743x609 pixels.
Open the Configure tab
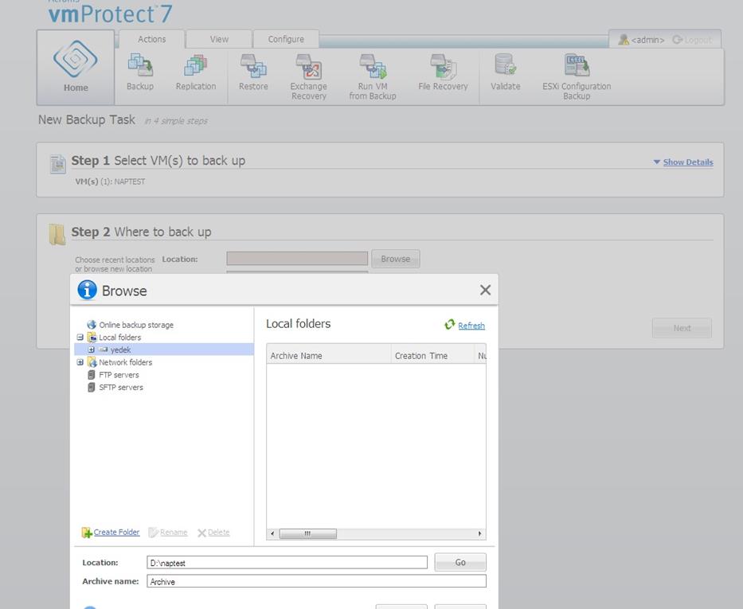286,39
